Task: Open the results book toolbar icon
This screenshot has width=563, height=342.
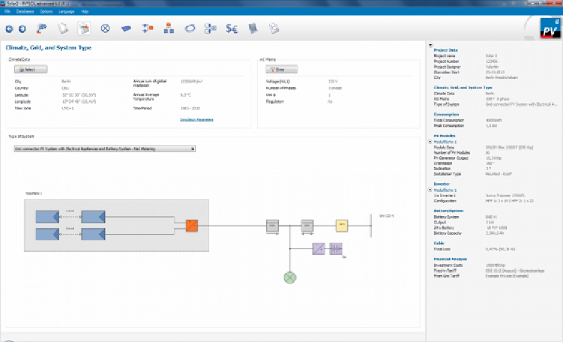Action: click(x=253, y=29)
